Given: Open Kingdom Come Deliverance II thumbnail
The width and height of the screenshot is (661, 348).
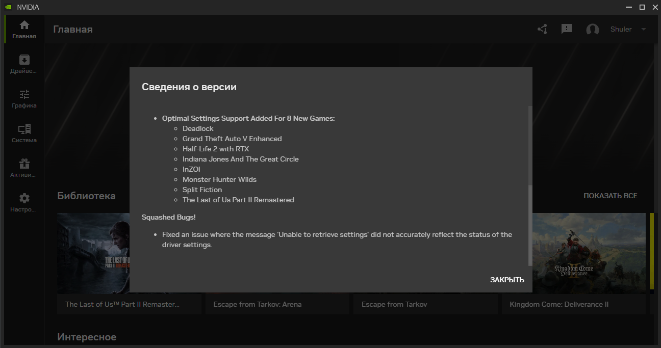Looking at the screenshot, I should click(589, 253).
